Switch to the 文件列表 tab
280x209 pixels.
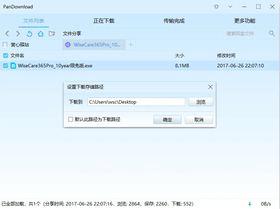tap(34, 21)
